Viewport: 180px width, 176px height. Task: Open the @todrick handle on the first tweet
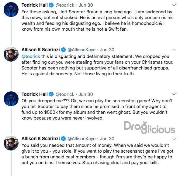point(65,5)
